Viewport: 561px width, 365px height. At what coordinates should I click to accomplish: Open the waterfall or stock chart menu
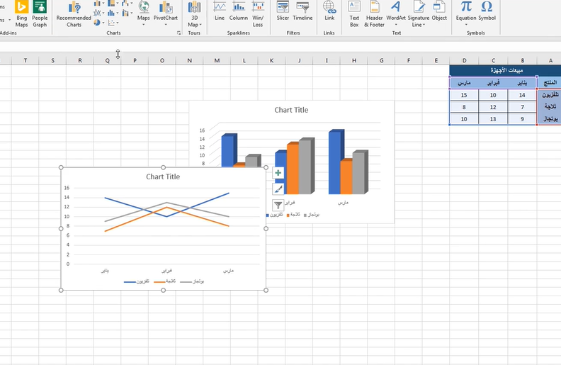tap(127, 4)
